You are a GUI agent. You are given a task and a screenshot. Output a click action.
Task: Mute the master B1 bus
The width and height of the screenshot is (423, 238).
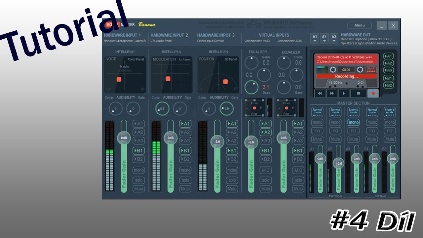(x=372, y=139)
